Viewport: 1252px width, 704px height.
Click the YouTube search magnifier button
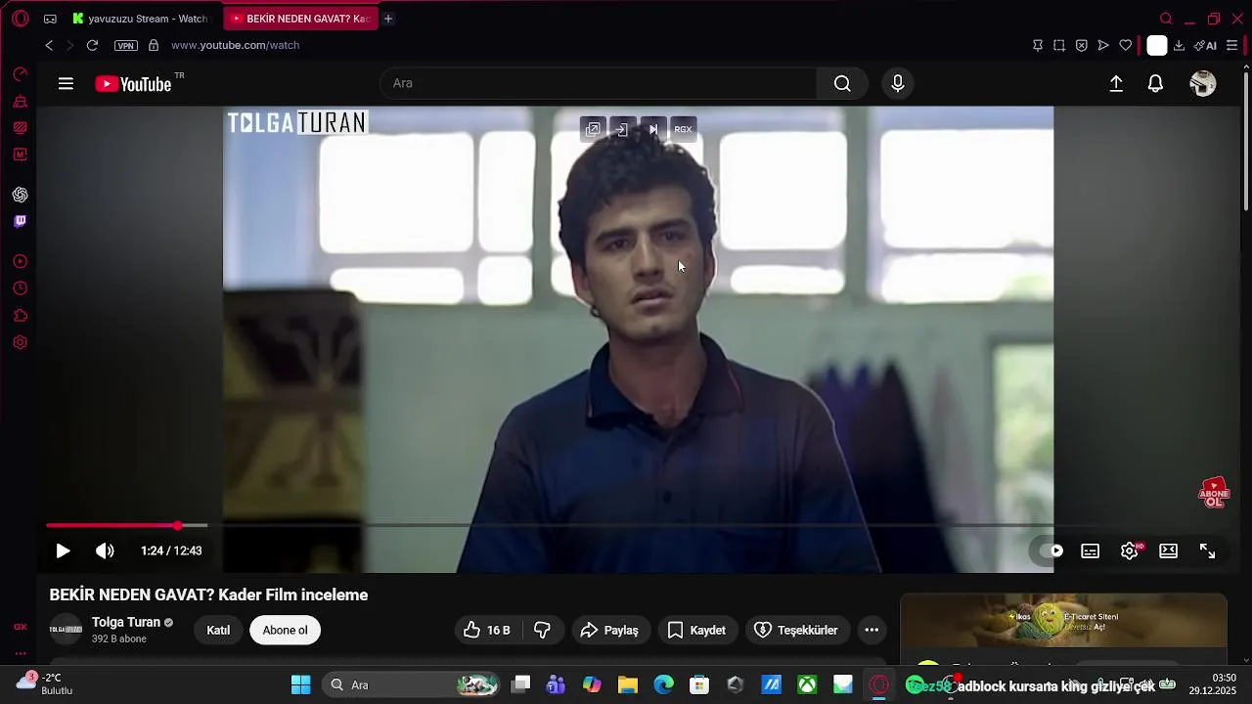tap(842, 84)
